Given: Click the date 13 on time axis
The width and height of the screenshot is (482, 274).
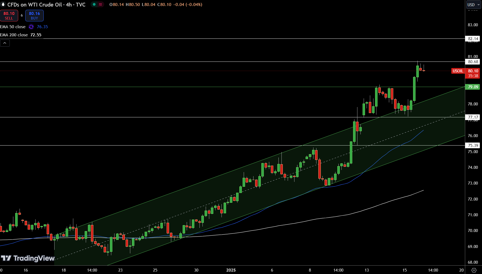Looking at the screenshot, I should [367, 270].
